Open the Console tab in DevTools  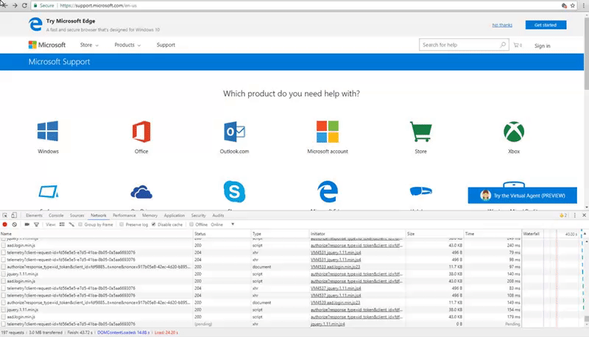[x=56, y=216]
